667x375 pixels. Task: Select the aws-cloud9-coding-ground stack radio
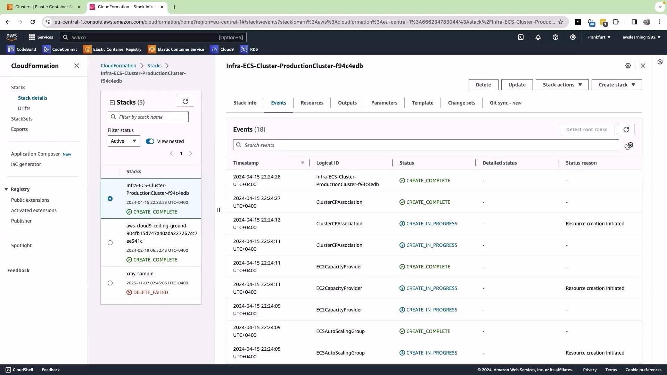[x=110, y=243]
